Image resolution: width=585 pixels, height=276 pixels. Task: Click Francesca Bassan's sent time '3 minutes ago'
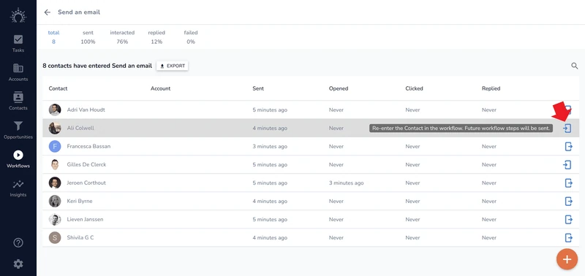[270, 146]
